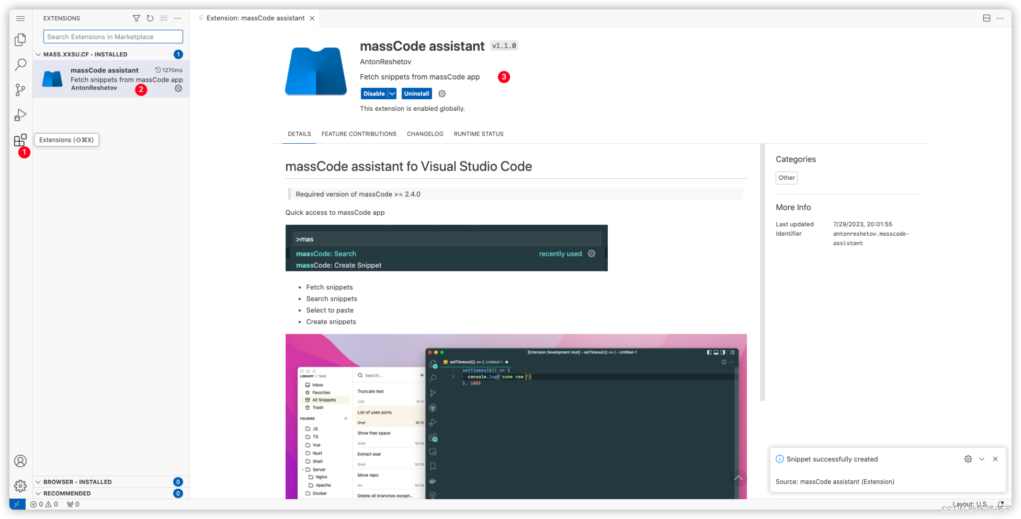Click the massCode assistant large logo
1021x519 pixels.
pyautogui.click(x=316, y=72)
